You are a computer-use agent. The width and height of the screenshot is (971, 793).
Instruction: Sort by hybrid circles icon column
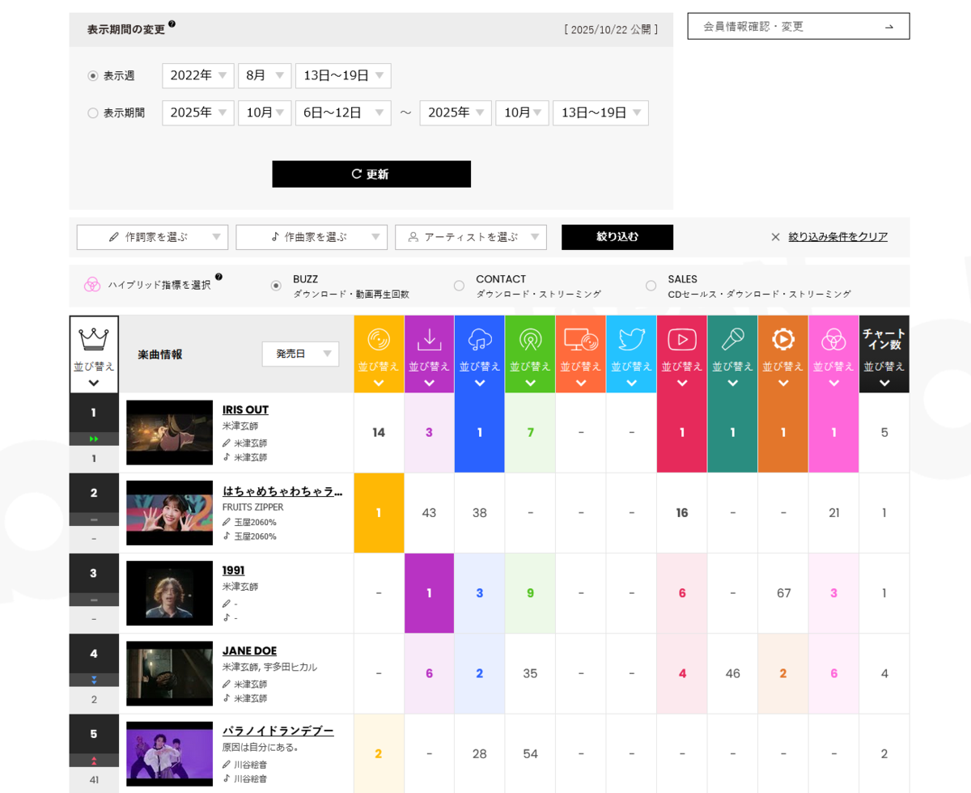pos(833,354)
